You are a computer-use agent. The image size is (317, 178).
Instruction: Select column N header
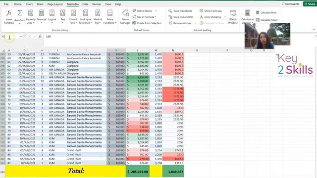(x=173, y=50)
